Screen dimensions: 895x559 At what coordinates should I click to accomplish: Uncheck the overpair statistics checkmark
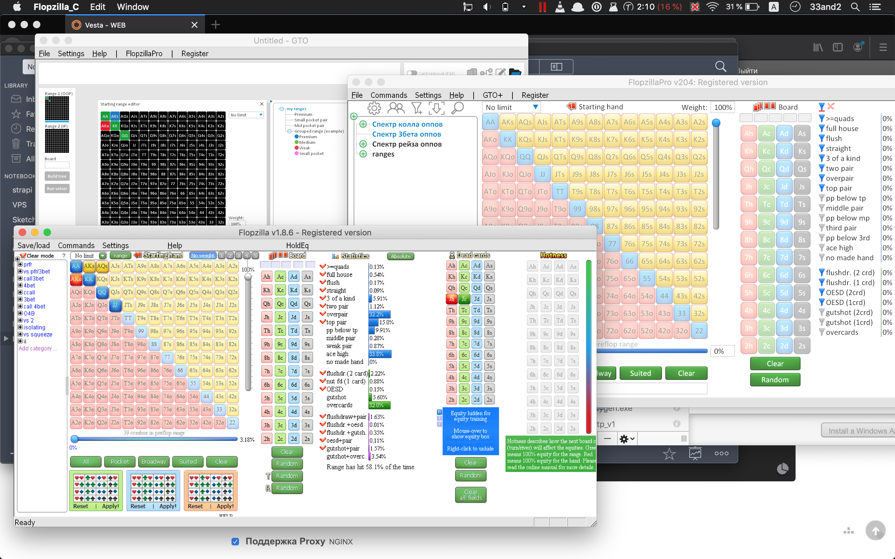(x=323, y=314)
